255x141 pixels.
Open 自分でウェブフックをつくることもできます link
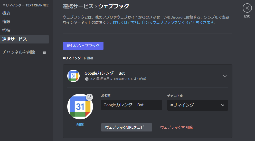pos(178,22)
